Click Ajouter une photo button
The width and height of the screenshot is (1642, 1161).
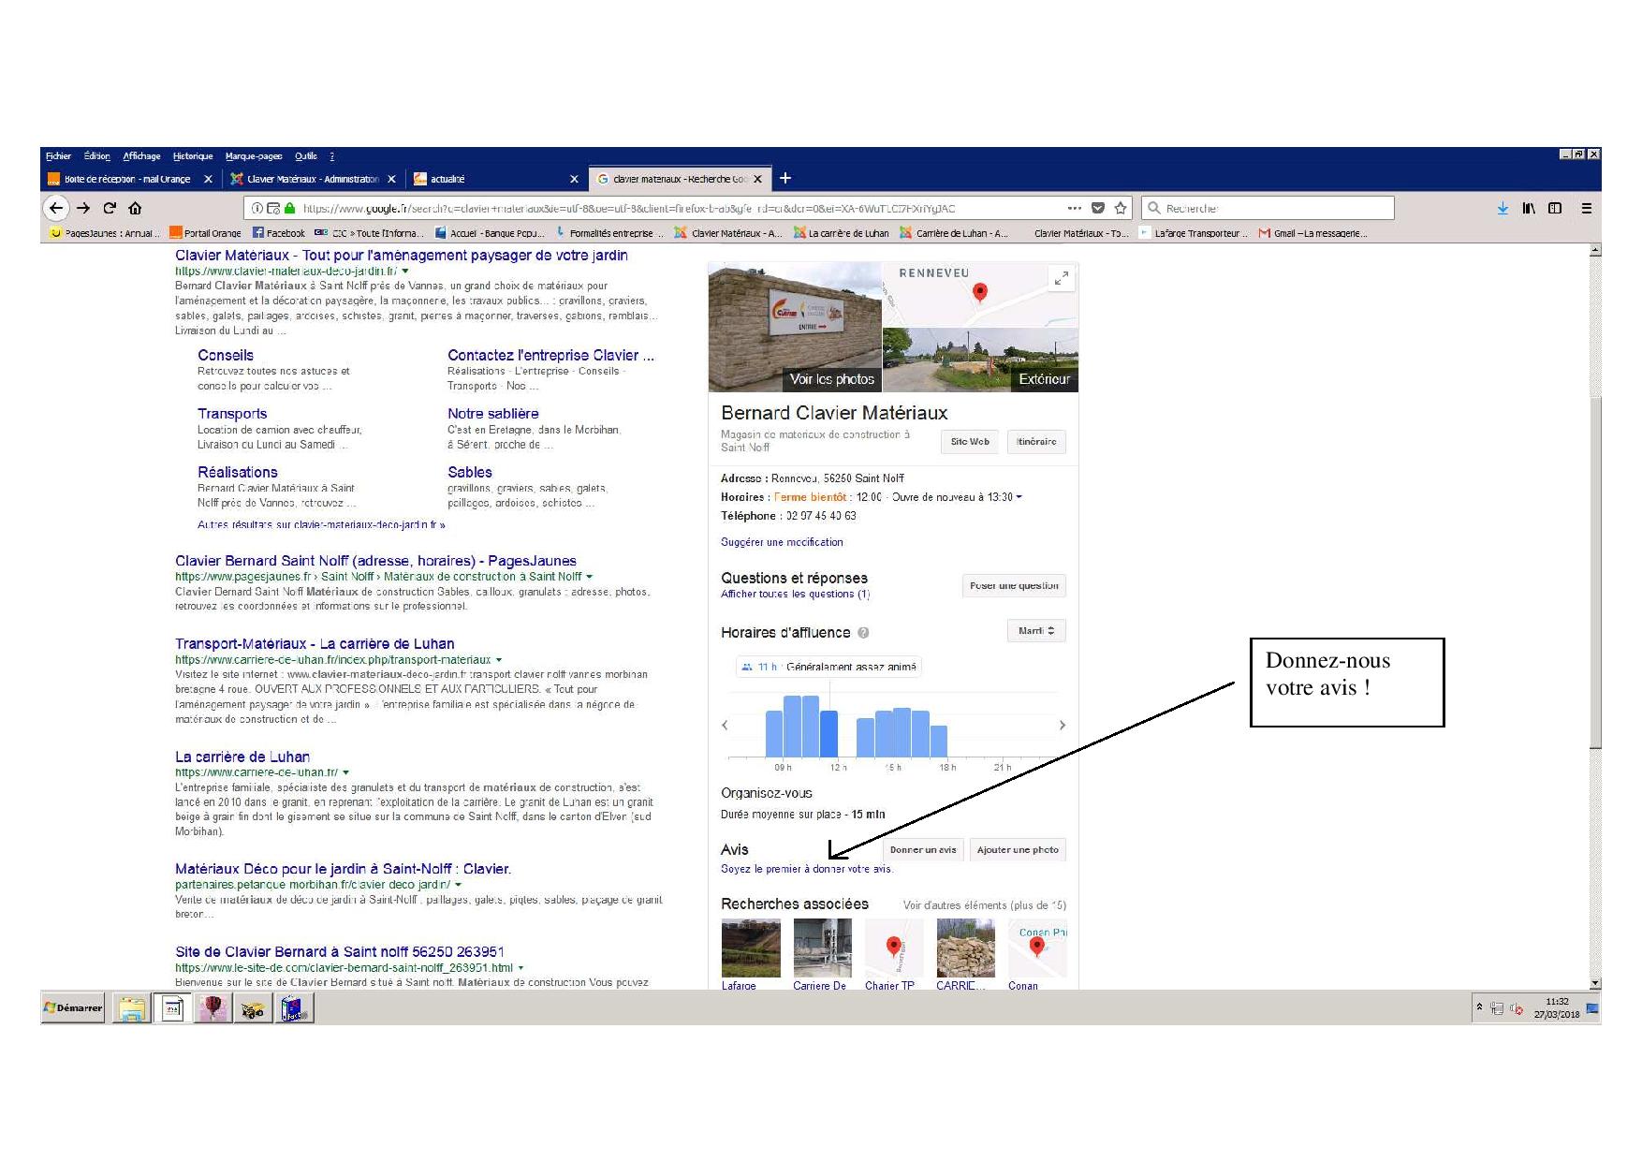click(x=1018, y=850)
